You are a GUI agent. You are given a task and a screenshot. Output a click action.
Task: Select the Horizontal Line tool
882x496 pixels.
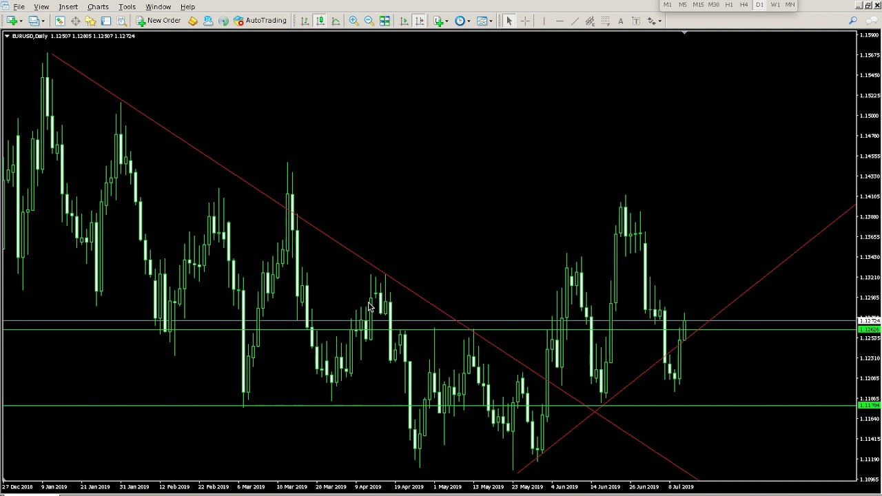[x=560, y=21]
